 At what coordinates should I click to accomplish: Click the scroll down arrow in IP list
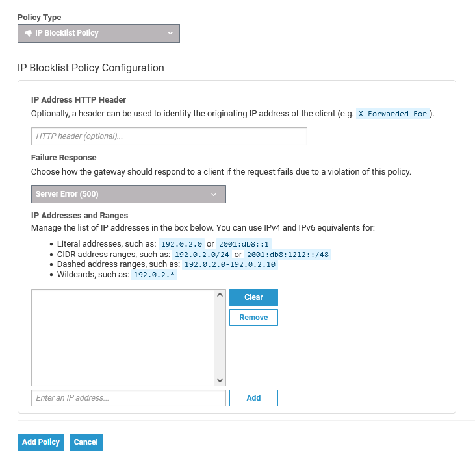[x=220, y=380]
